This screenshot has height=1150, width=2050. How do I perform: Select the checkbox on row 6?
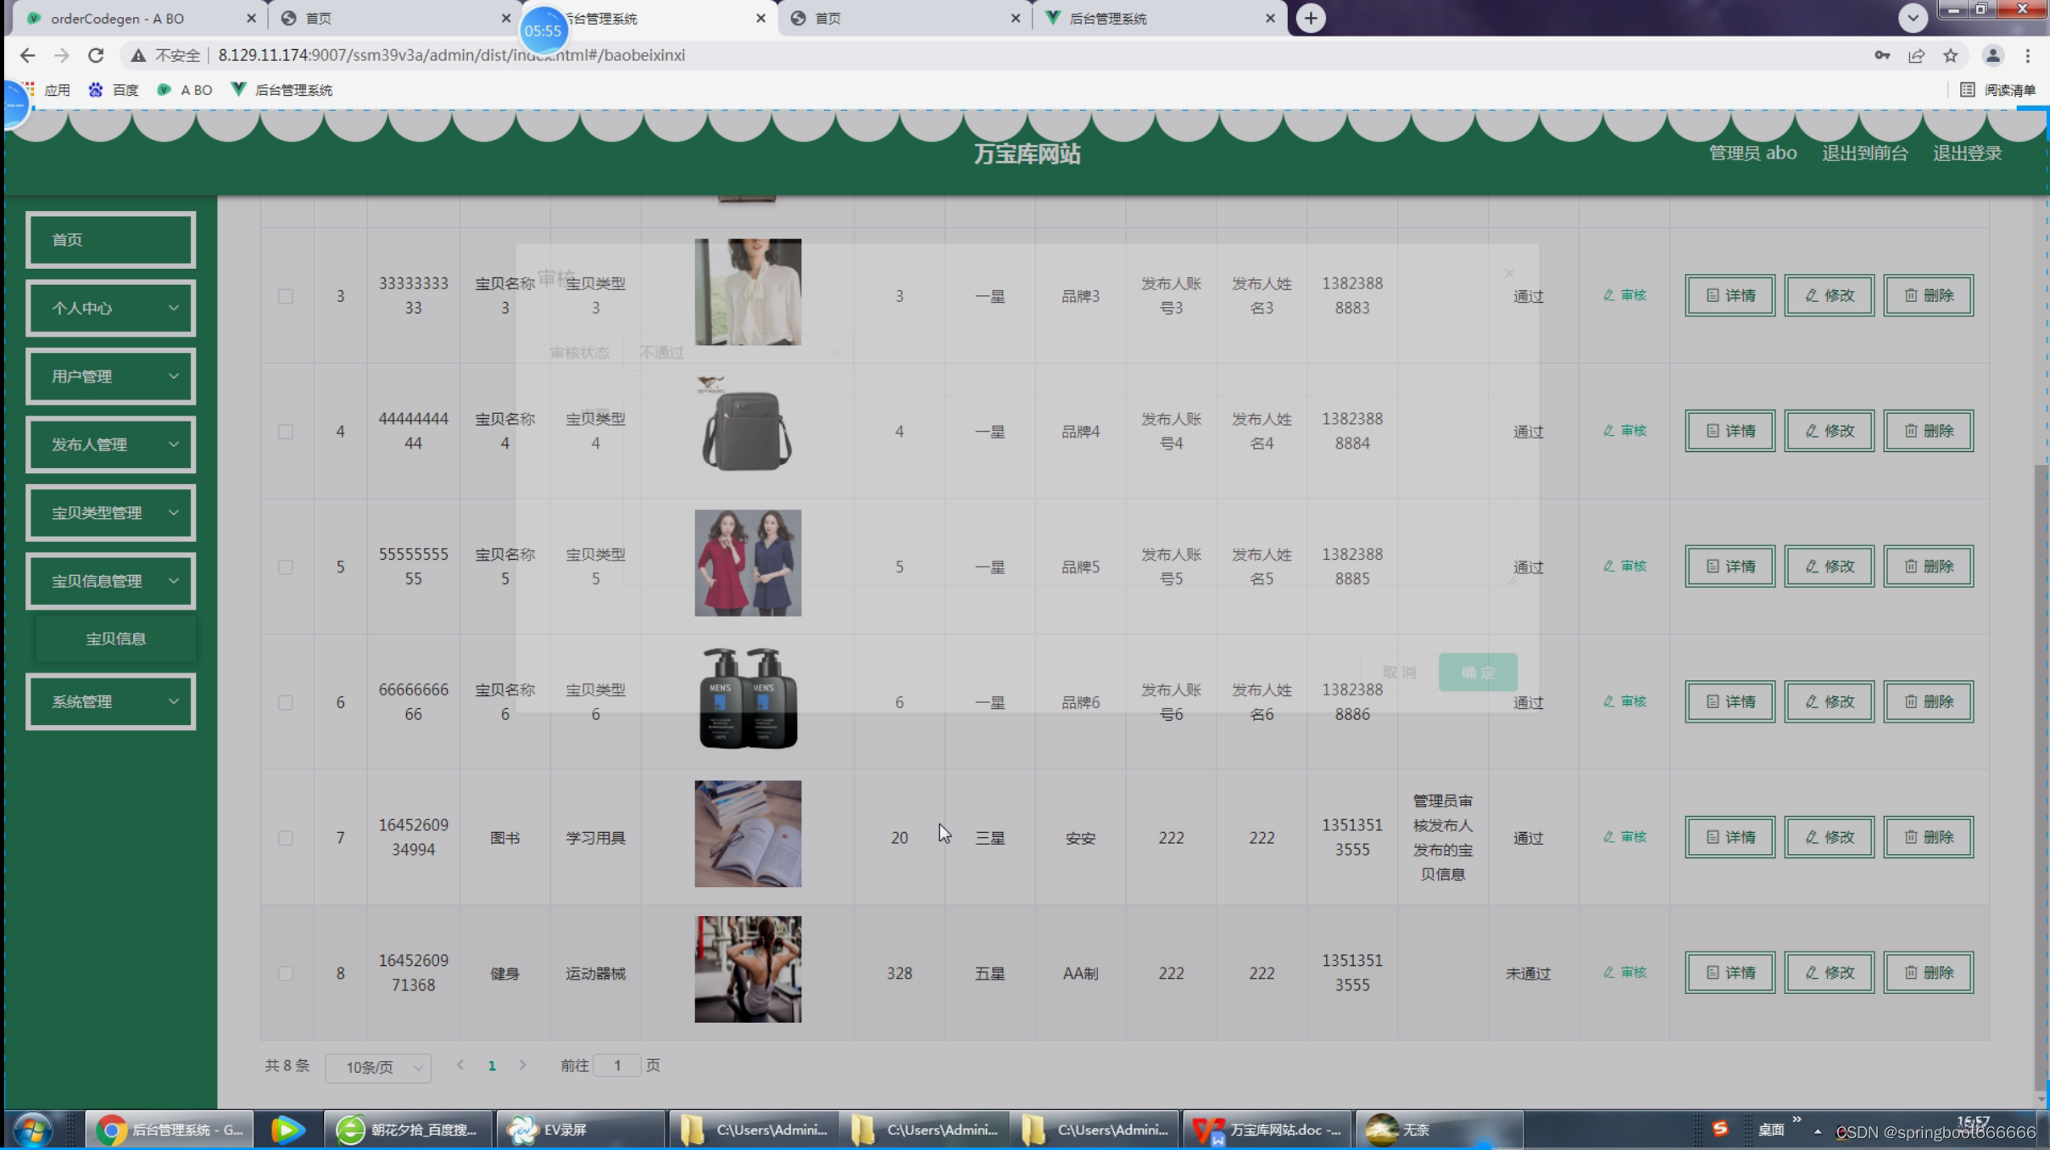pyautogui.click(x=286, y=702)
